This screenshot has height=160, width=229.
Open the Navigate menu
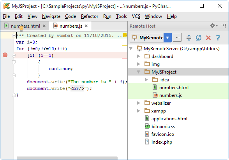point(51,16)
